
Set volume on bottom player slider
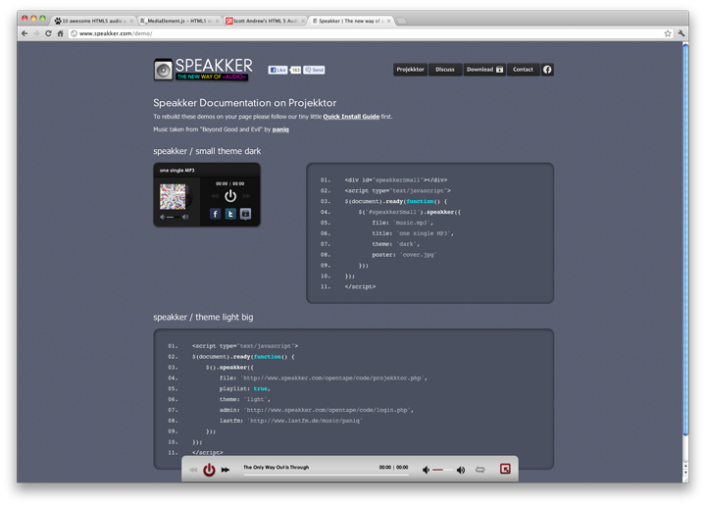pos(442,470)
